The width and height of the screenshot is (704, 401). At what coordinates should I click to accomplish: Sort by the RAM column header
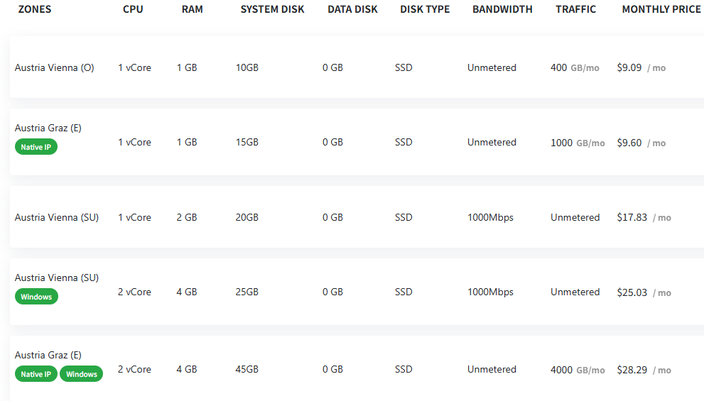tap(193, 9)
